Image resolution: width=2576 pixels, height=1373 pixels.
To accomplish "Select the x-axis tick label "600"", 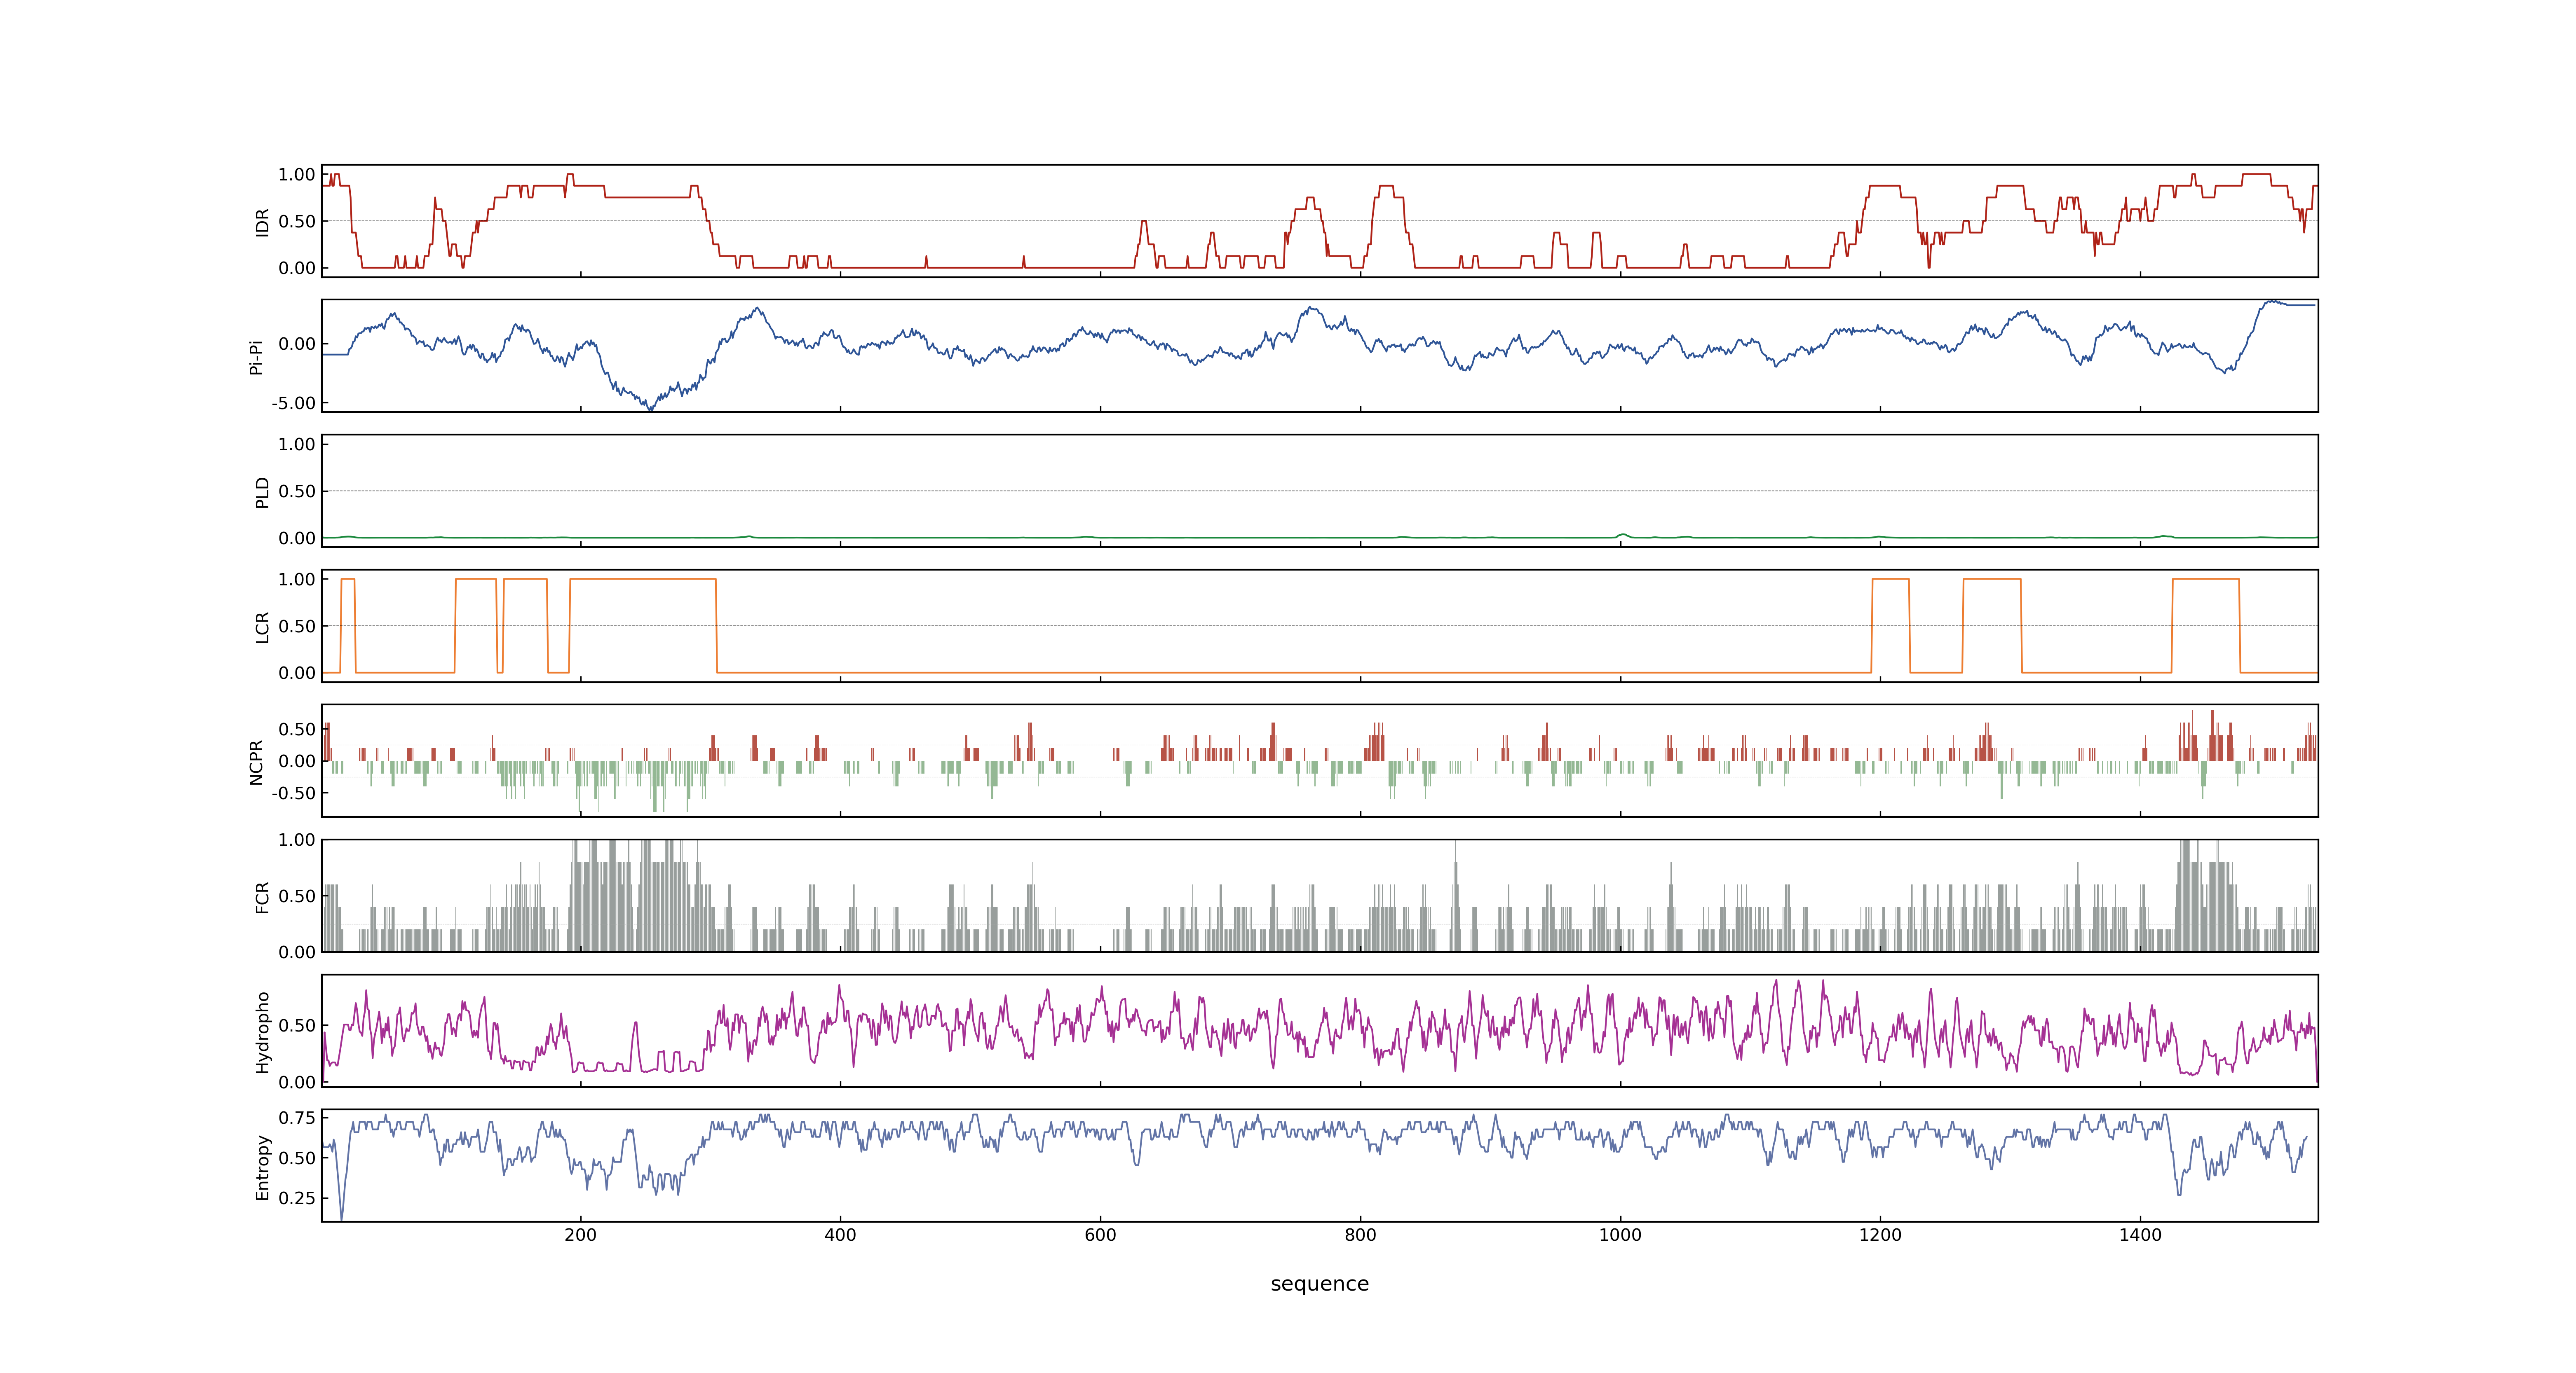I will pyautogui.click(x=1100, y=1235).
